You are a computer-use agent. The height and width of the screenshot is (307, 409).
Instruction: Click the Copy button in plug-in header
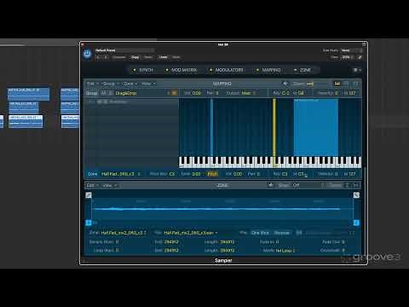point(135,57)
